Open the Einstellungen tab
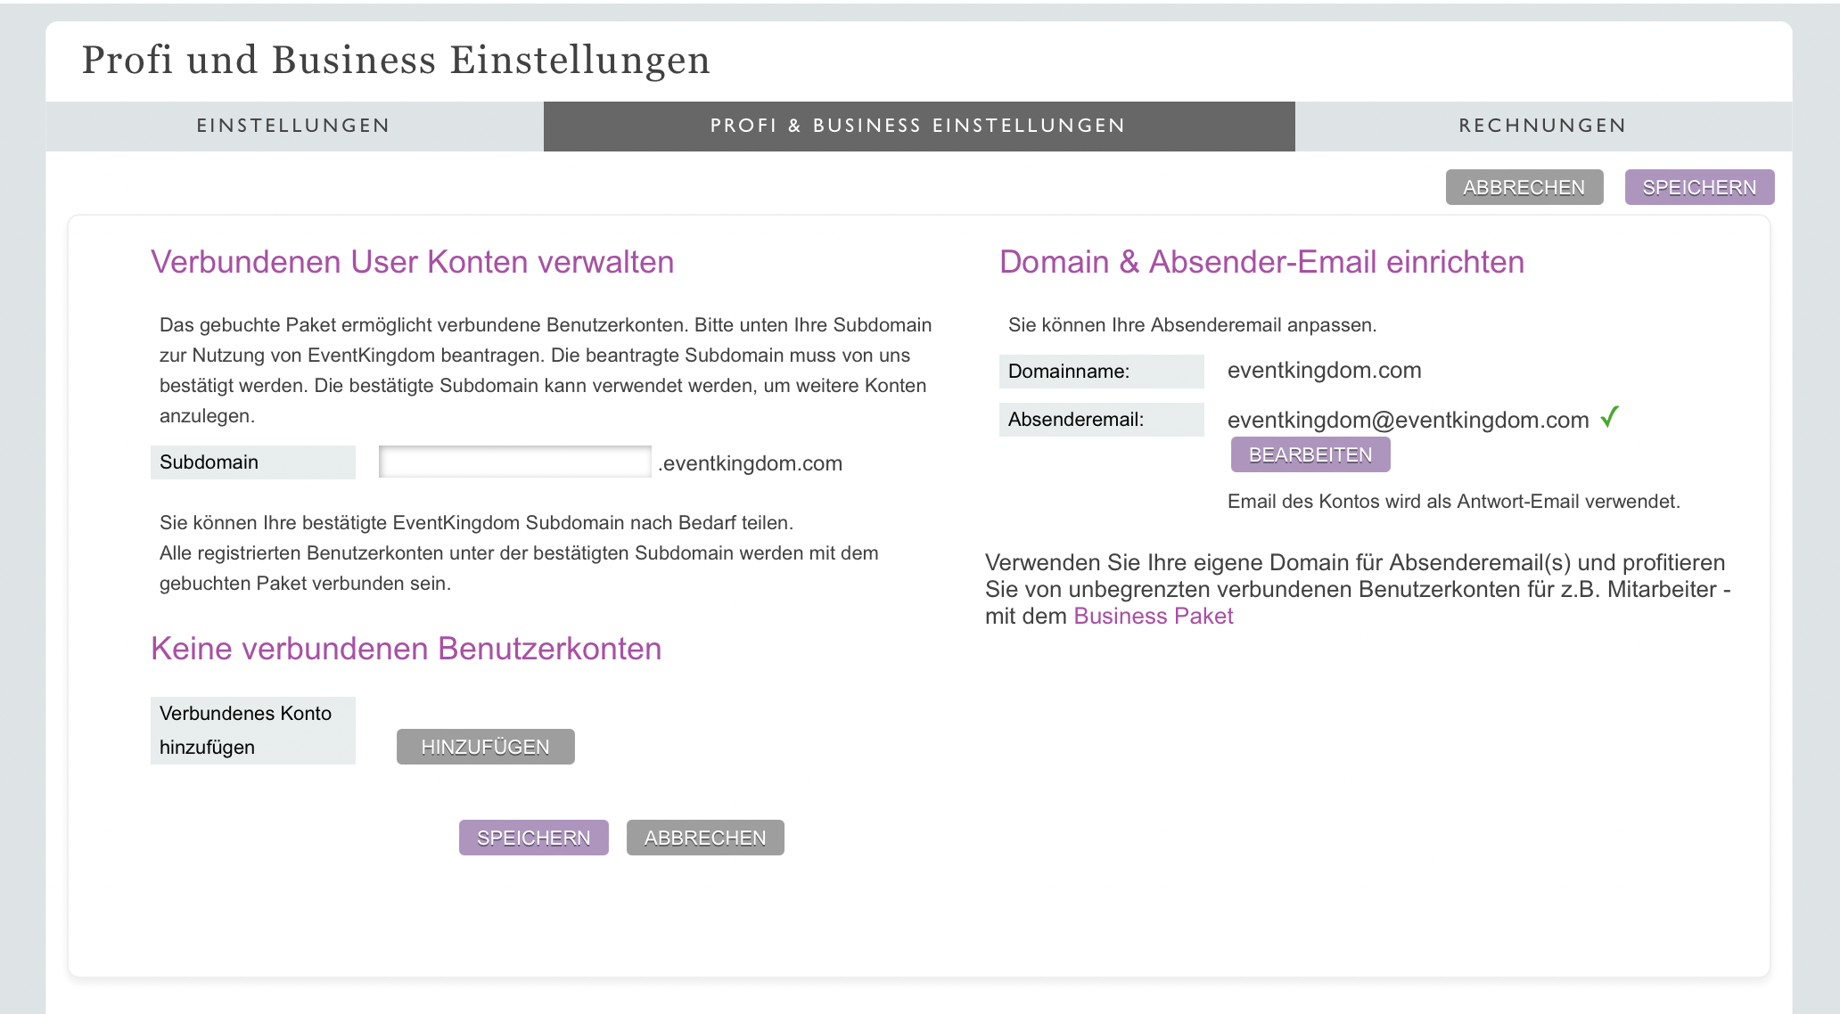Viewport: 1840px width, 1014px height. tap(294, 126)
